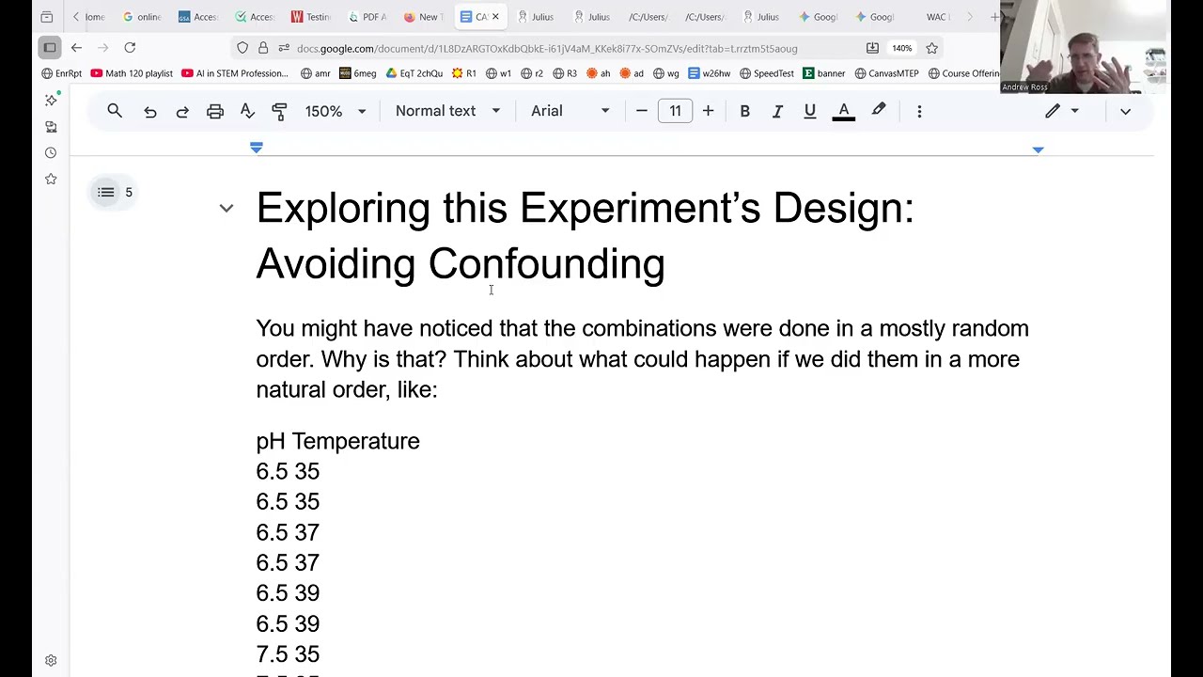The height and width of the screenshot is (677, 1203).
Task: Open the w26hw bookmark
Action: click(709, 73)
